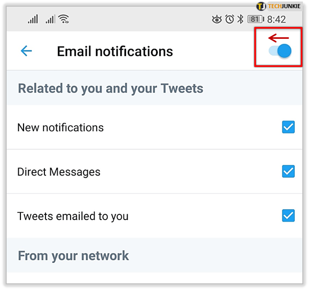Uncheck the New notifications checkbox
Image resolution: width=309 pixels, height=290 pixels.
click(x=288, y=127)
